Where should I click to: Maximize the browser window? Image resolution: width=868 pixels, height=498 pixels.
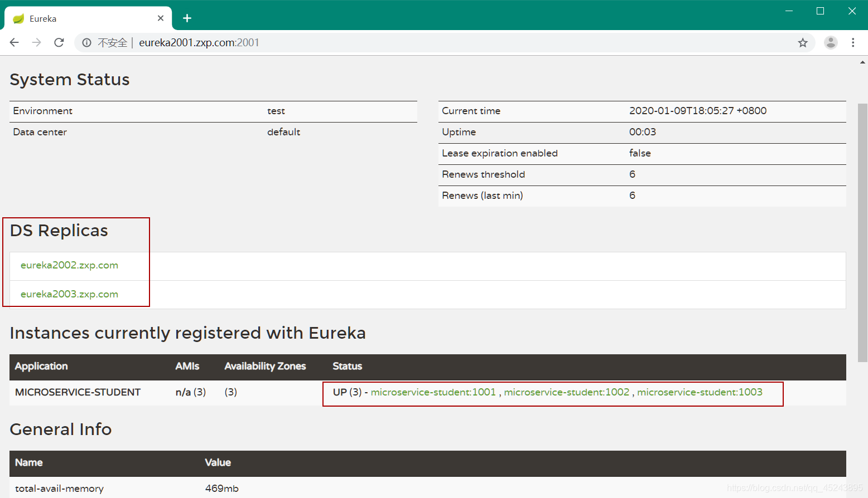820,11
